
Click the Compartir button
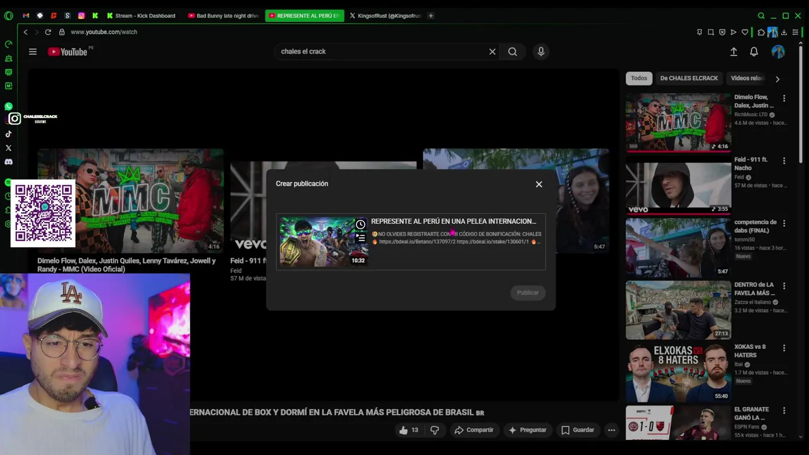pos(473,430)
